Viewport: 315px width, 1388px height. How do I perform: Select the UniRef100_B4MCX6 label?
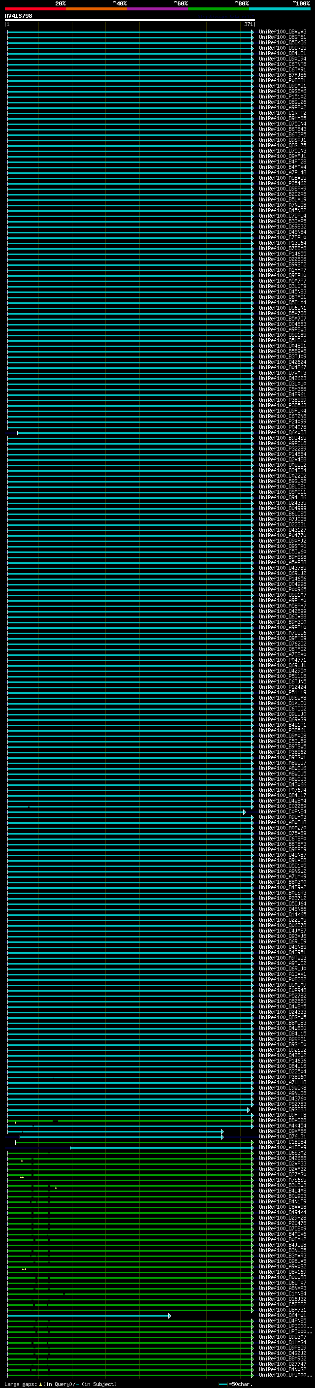(x=283, y=1234)
